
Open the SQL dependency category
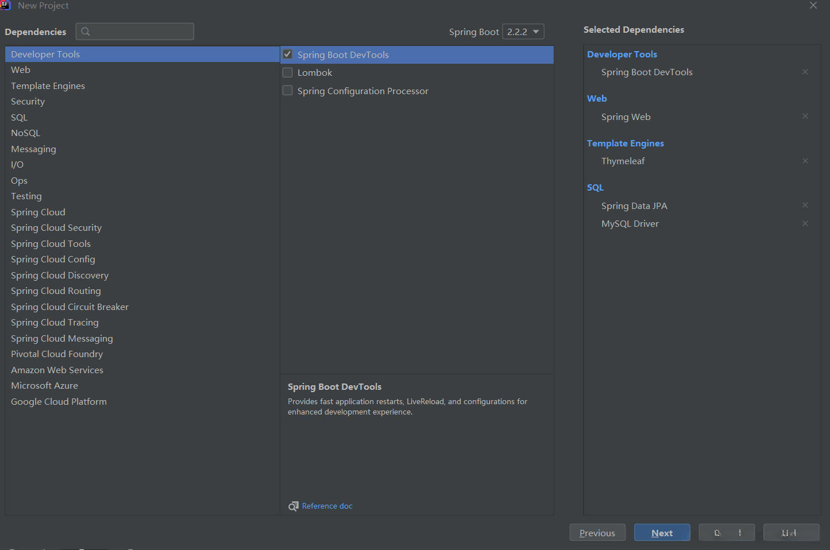coord(19,117)
